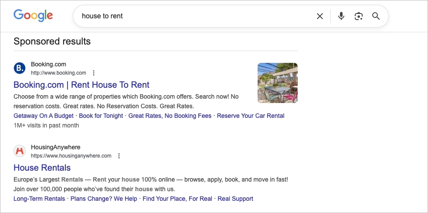Click the magnifying glass search button

376,16
